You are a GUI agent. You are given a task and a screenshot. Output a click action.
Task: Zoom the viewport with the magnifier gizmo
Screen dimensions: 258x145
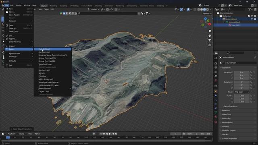210,31
